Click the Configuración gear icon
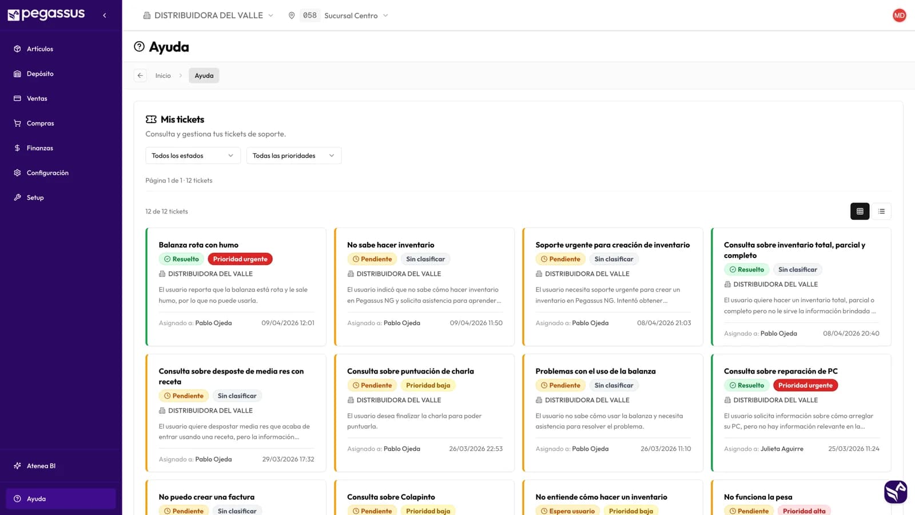Image resolution: width=915 pixels, height=515 pixels. [x=17, y=173]
